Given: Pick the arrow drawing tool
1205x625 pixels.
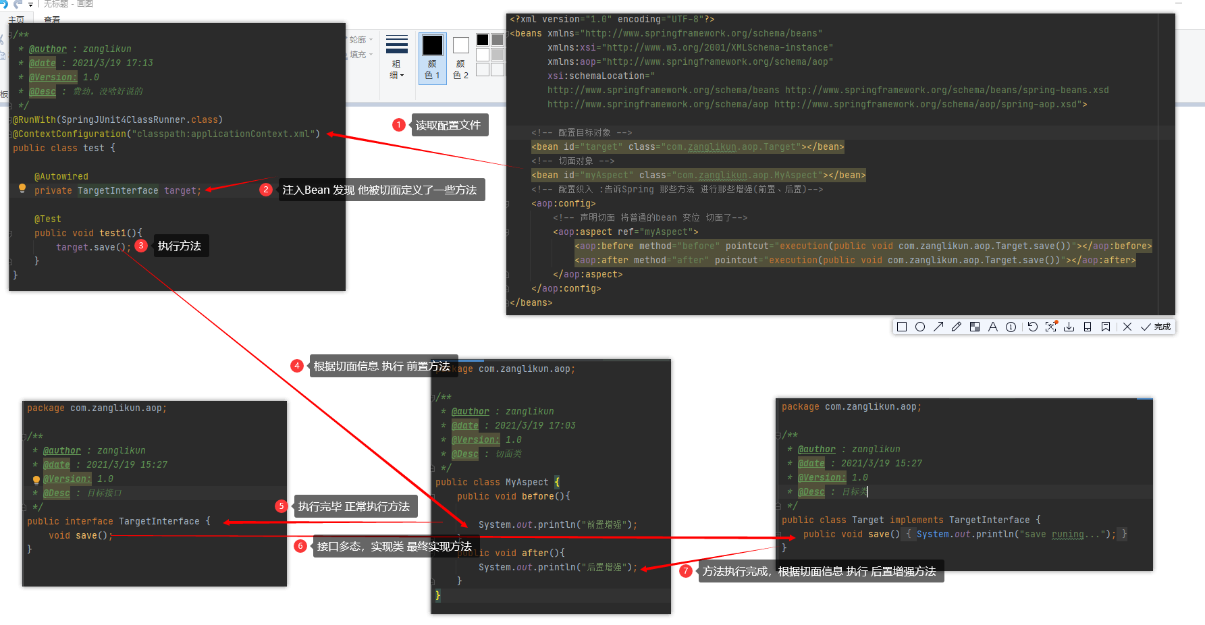Looking at the screenshot, I should 938,327.
